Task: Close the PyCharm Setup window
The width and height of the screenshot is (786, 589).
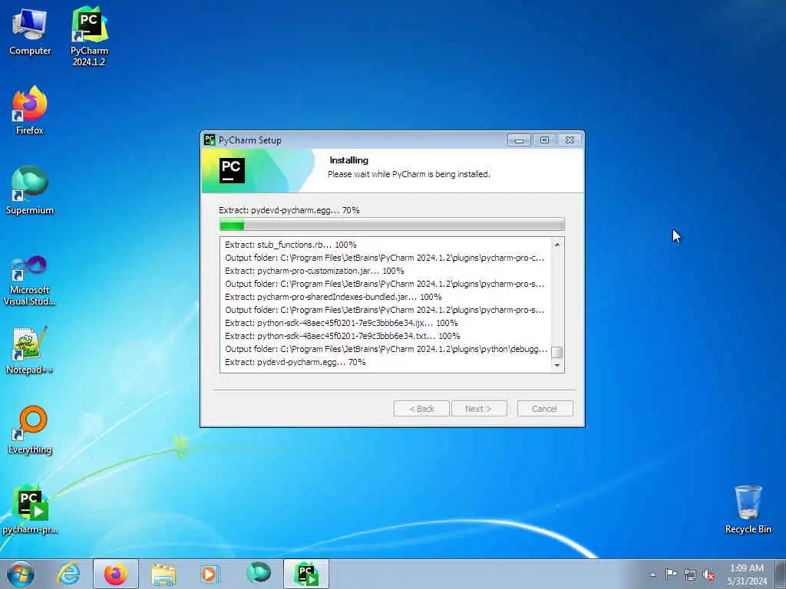Action: coord(570,140)
